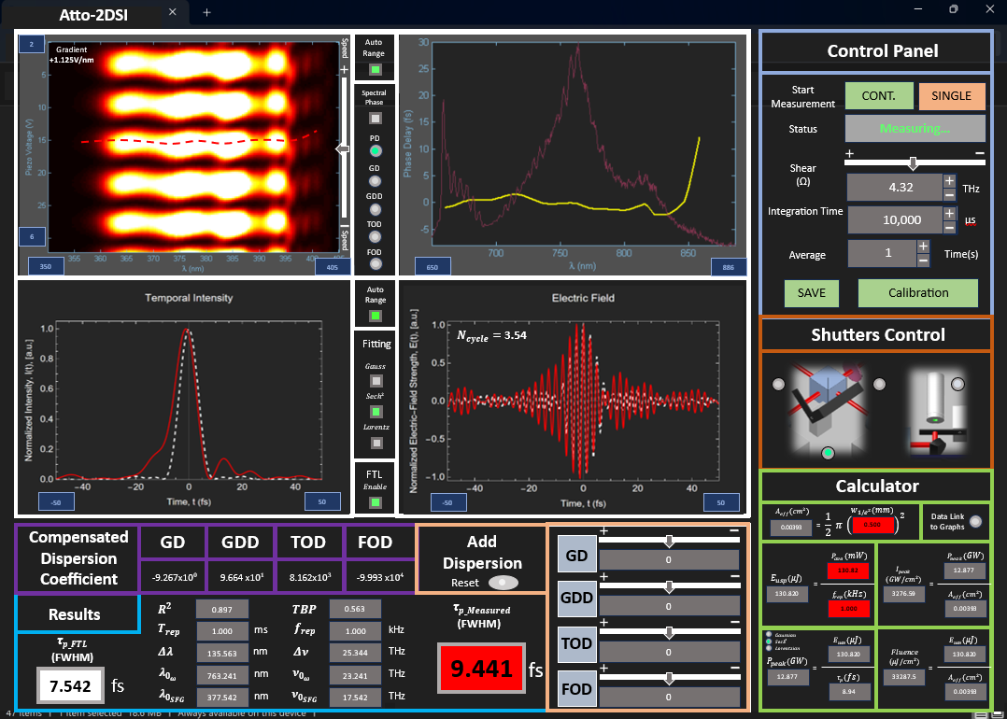The width and height of the screenshot is (1007, 719).
Task: Enable Gauss fitting
Action: tap(376, 381)
